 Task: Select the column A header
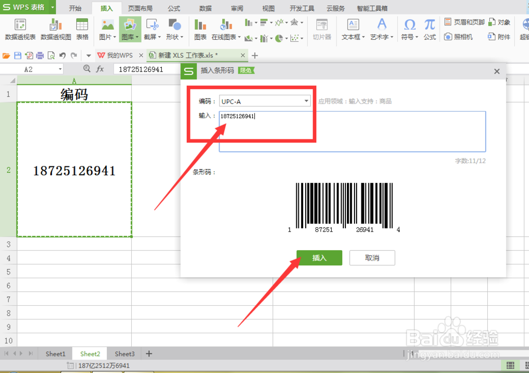click(74, 81)
